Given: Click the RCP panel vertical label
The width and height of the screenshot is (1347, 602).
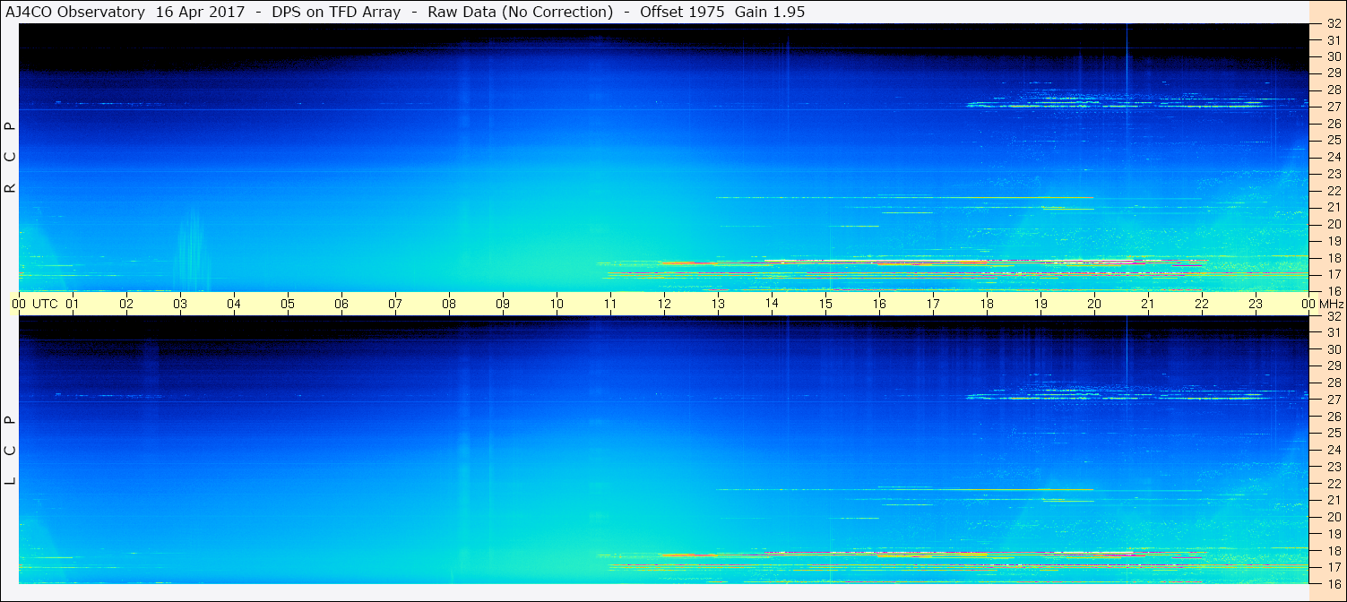Looking at the screenshot, I should pyautogui.click(x=10, y=158).
